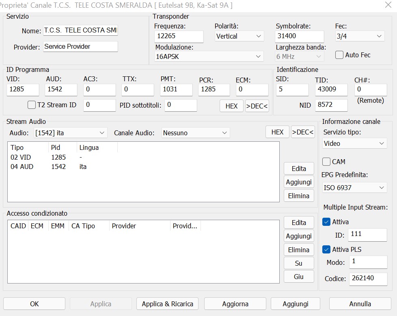The height and width of the screenshot is (316, 397).
Task: Click the Symbolrate field showing 31400
Action: click(x=299, y=36)
